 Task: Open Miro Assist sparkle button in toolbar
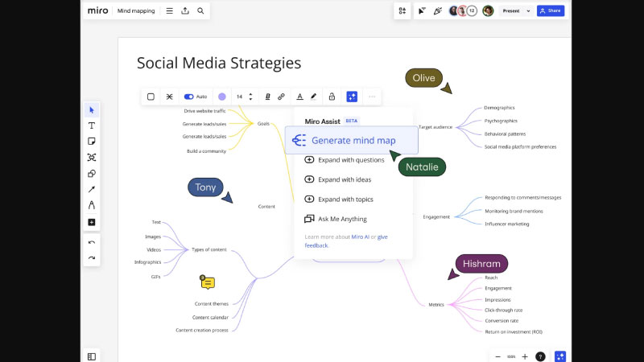352,97
